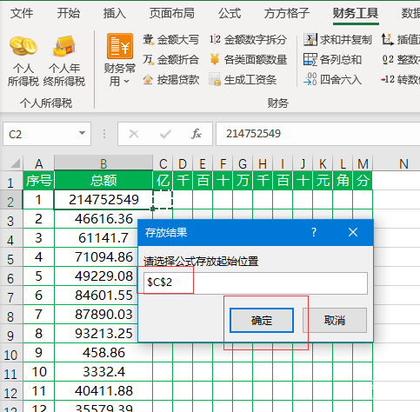Select cell containing 87890.03
The width and height of the screenshot is (420, 412).
pos(103,315)
